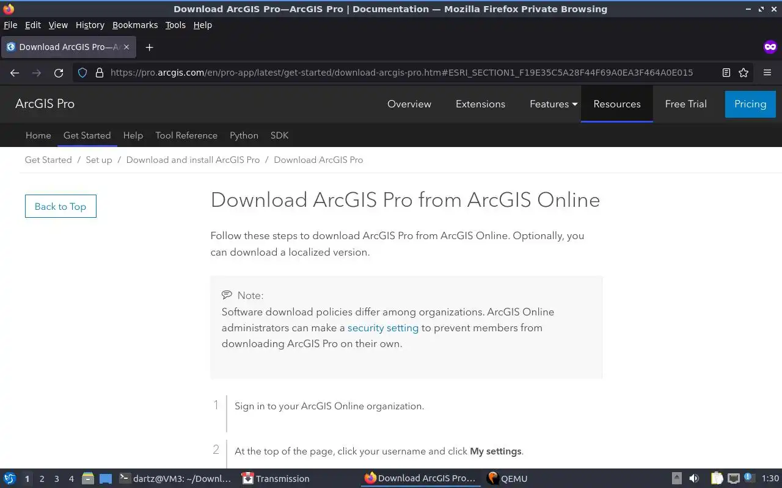Open the Edit menu

[33, 25]
